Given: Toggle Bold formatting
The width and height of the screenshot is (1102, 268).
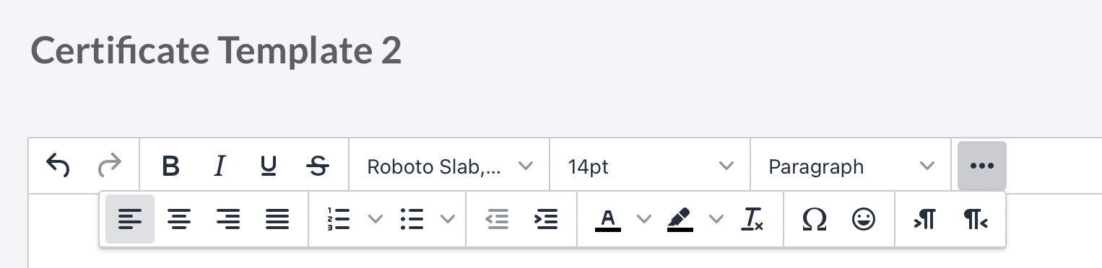Looking at the screenshot, I should coord(170,166).
